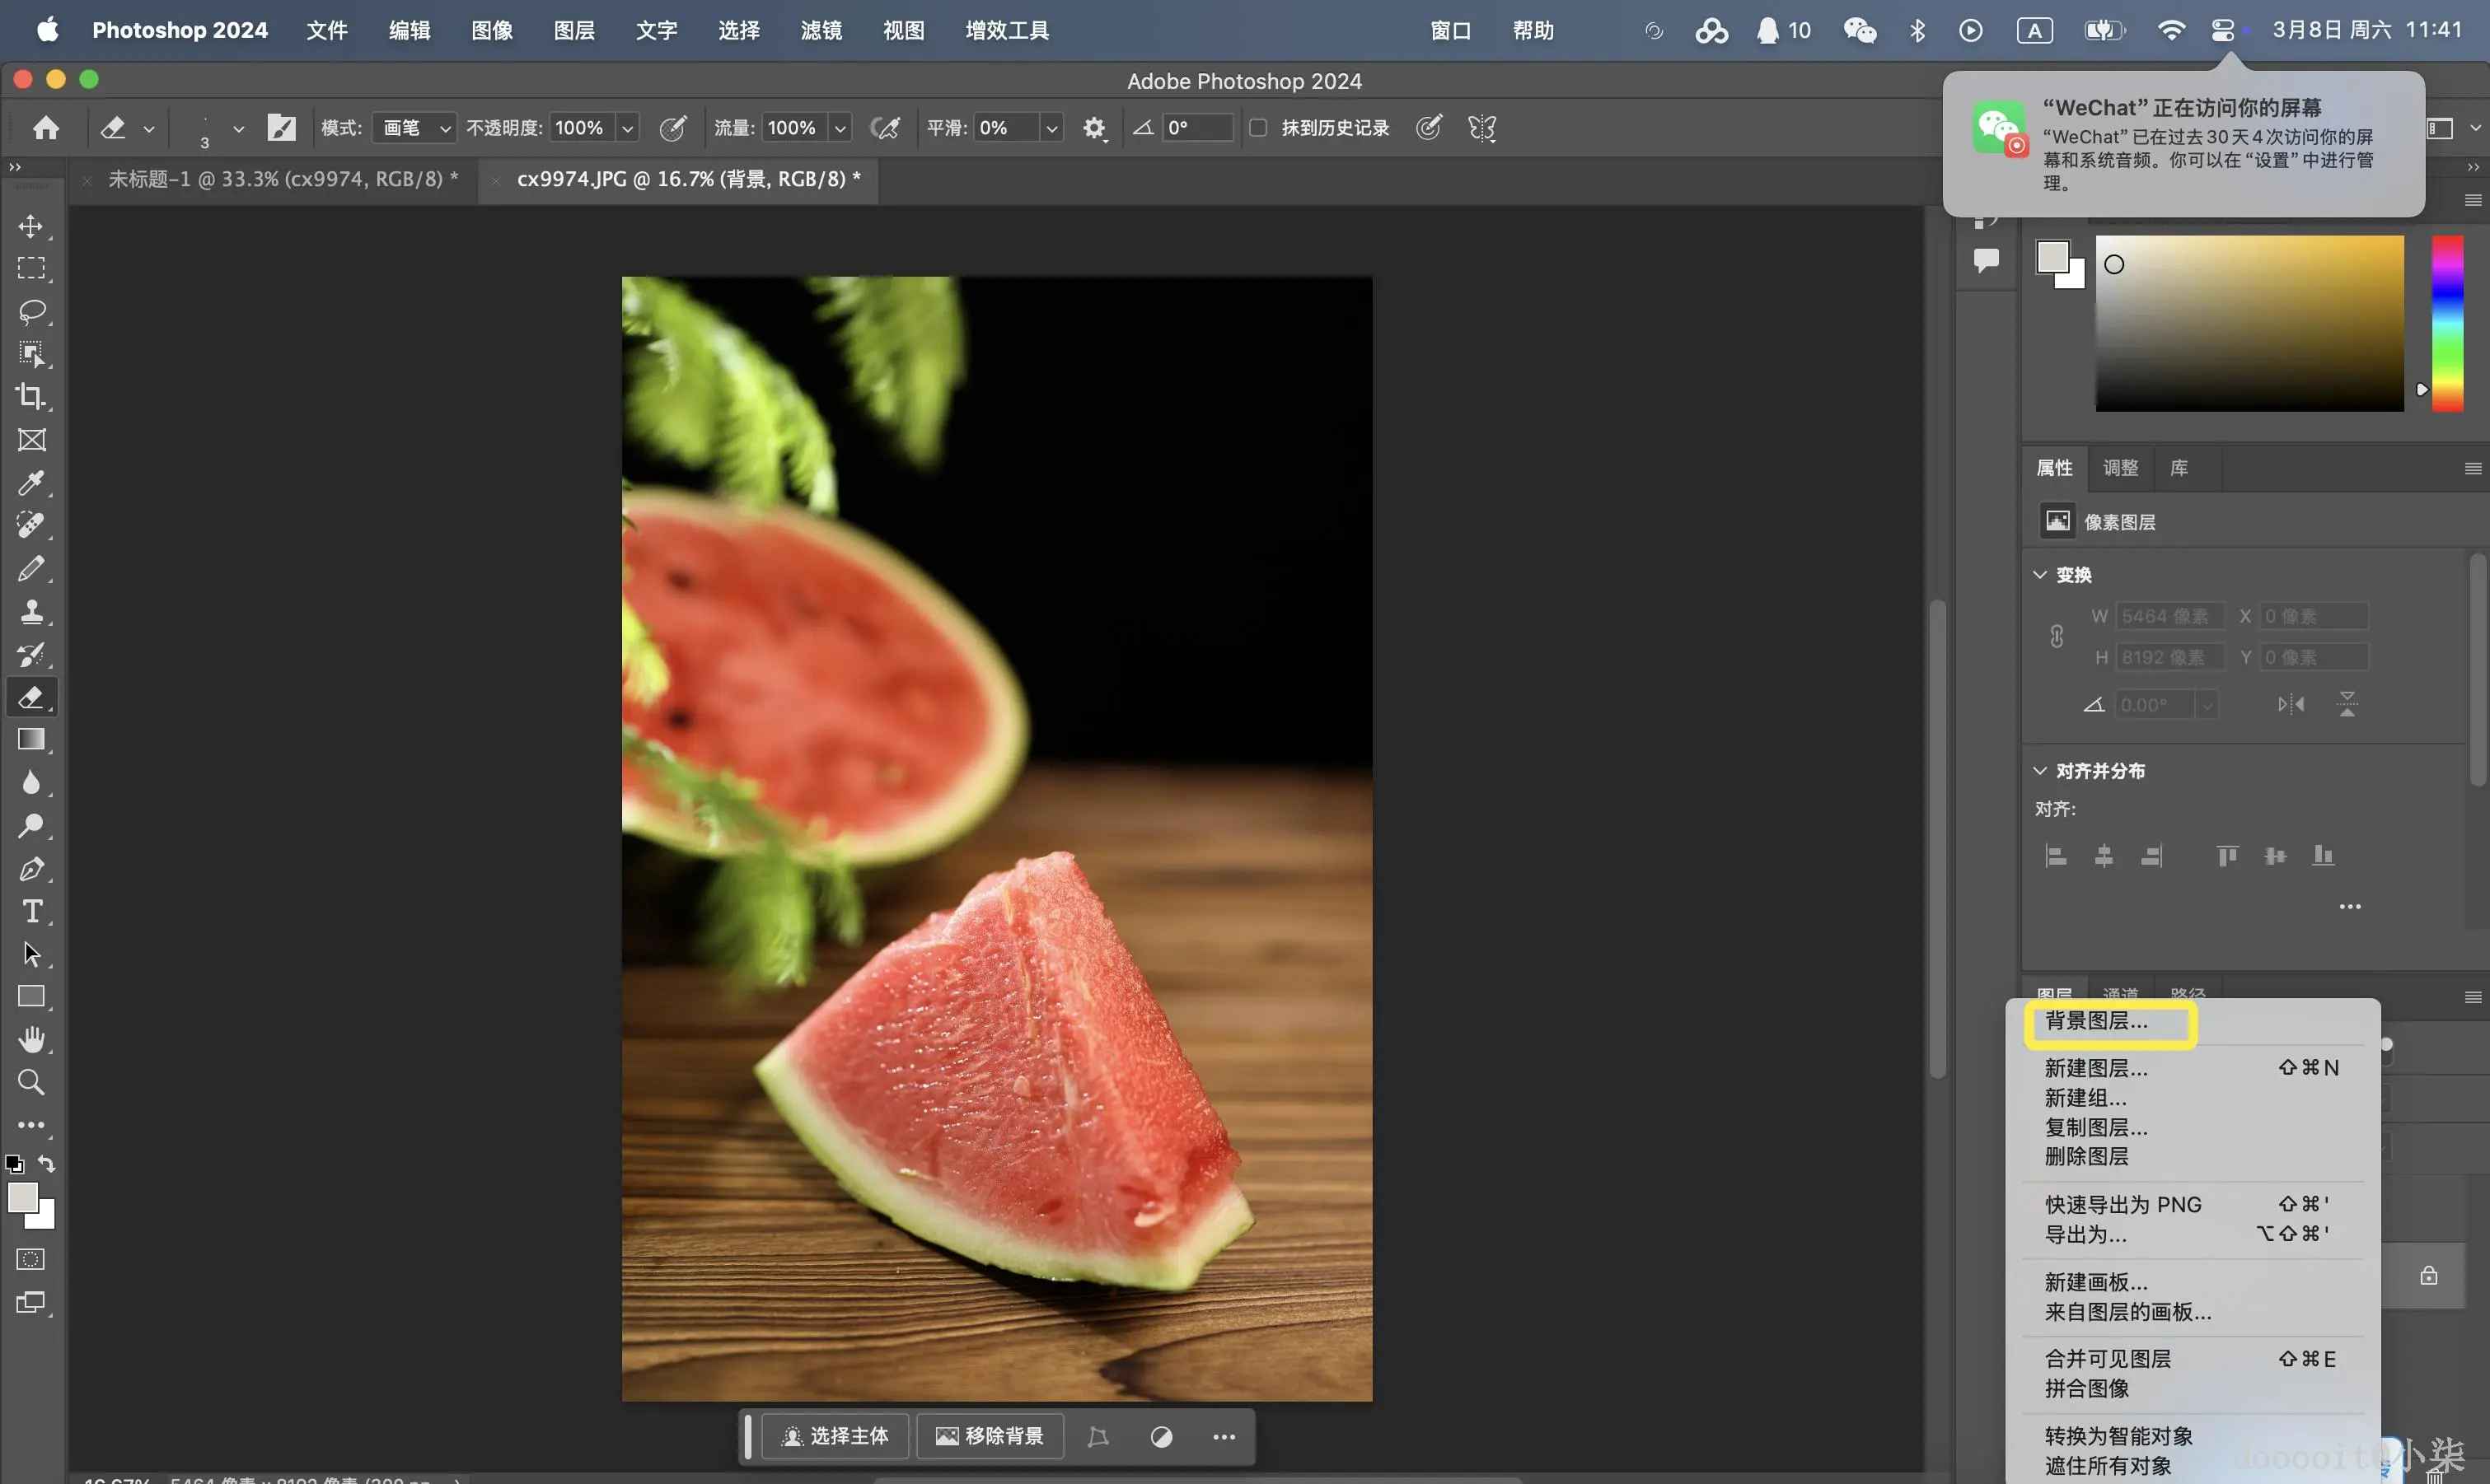
Task: Select the Gradient tool
Action: click(x=31, y=740)
